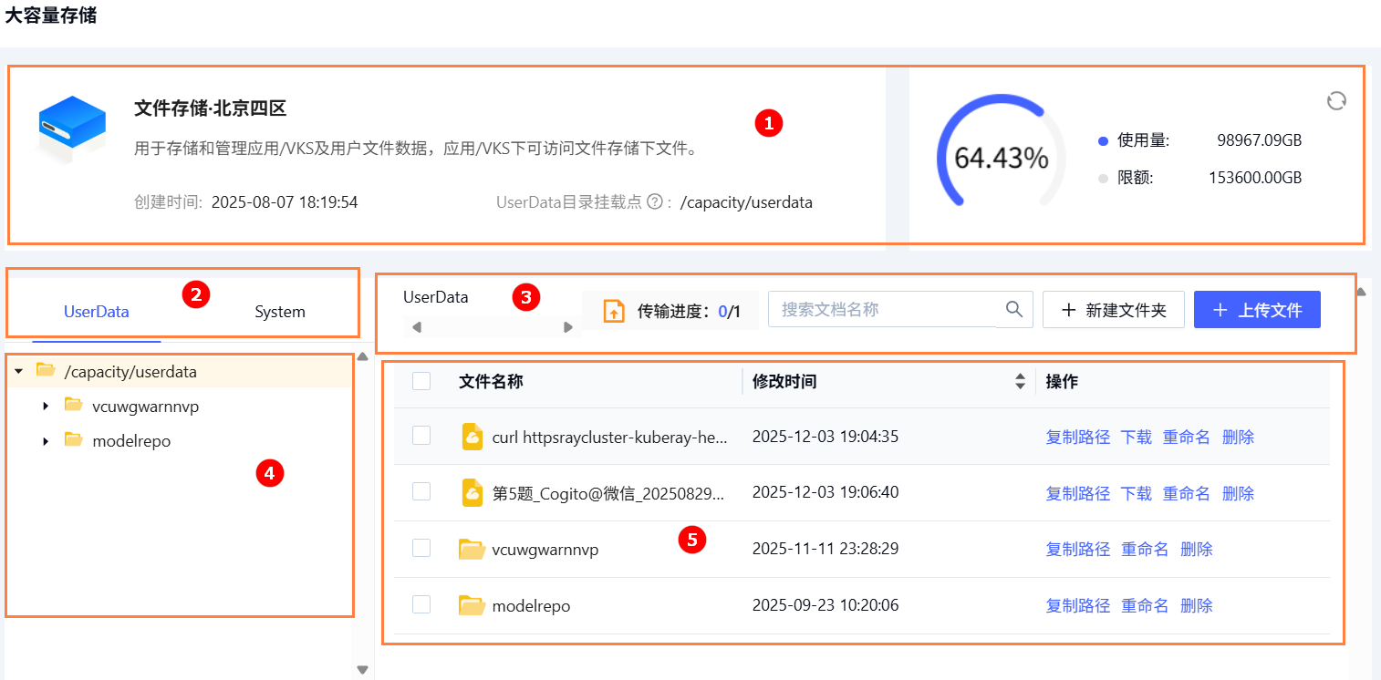Click the left breadcrumb navigation arrow
Viewport: 1381px width, 680px height.
[x=415, y=325]
